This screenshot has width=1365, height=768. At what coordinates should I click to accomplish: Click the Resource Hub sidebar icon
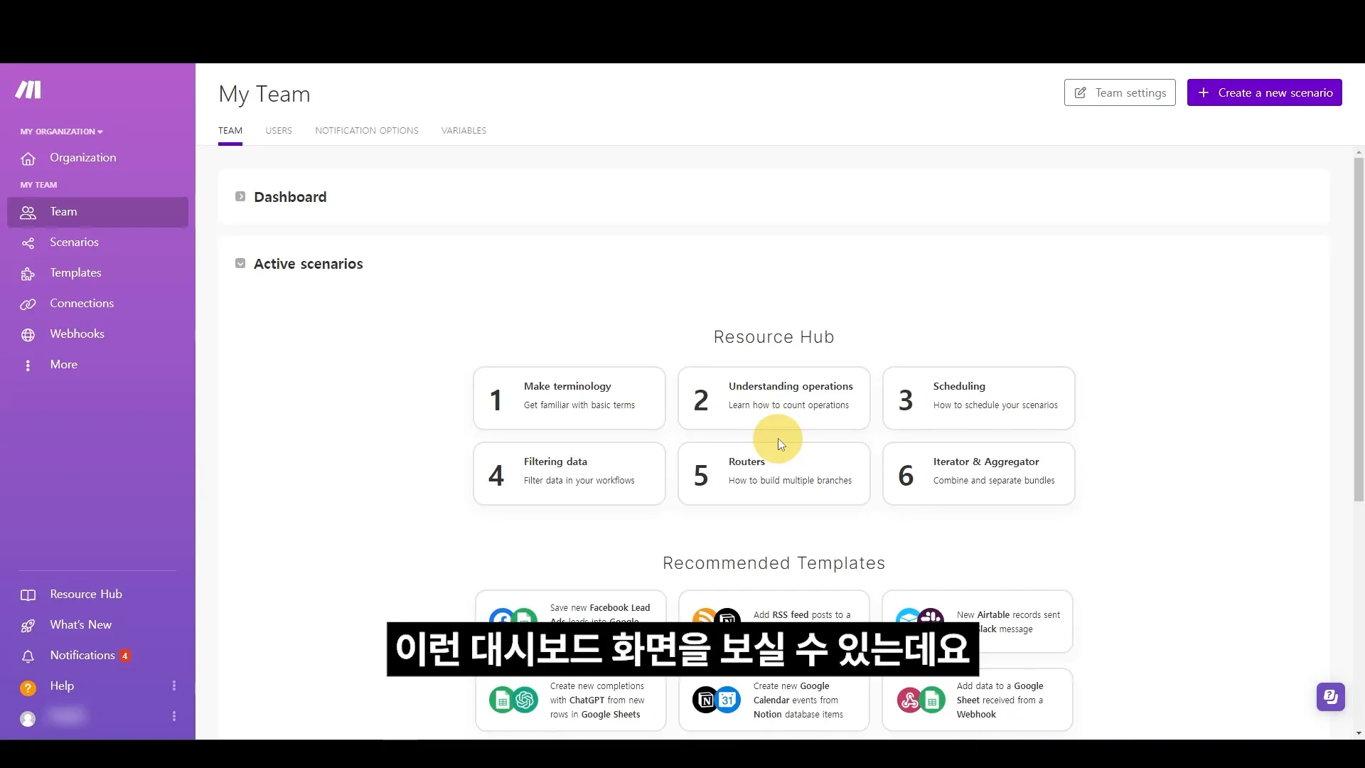(x=27, y=594)
